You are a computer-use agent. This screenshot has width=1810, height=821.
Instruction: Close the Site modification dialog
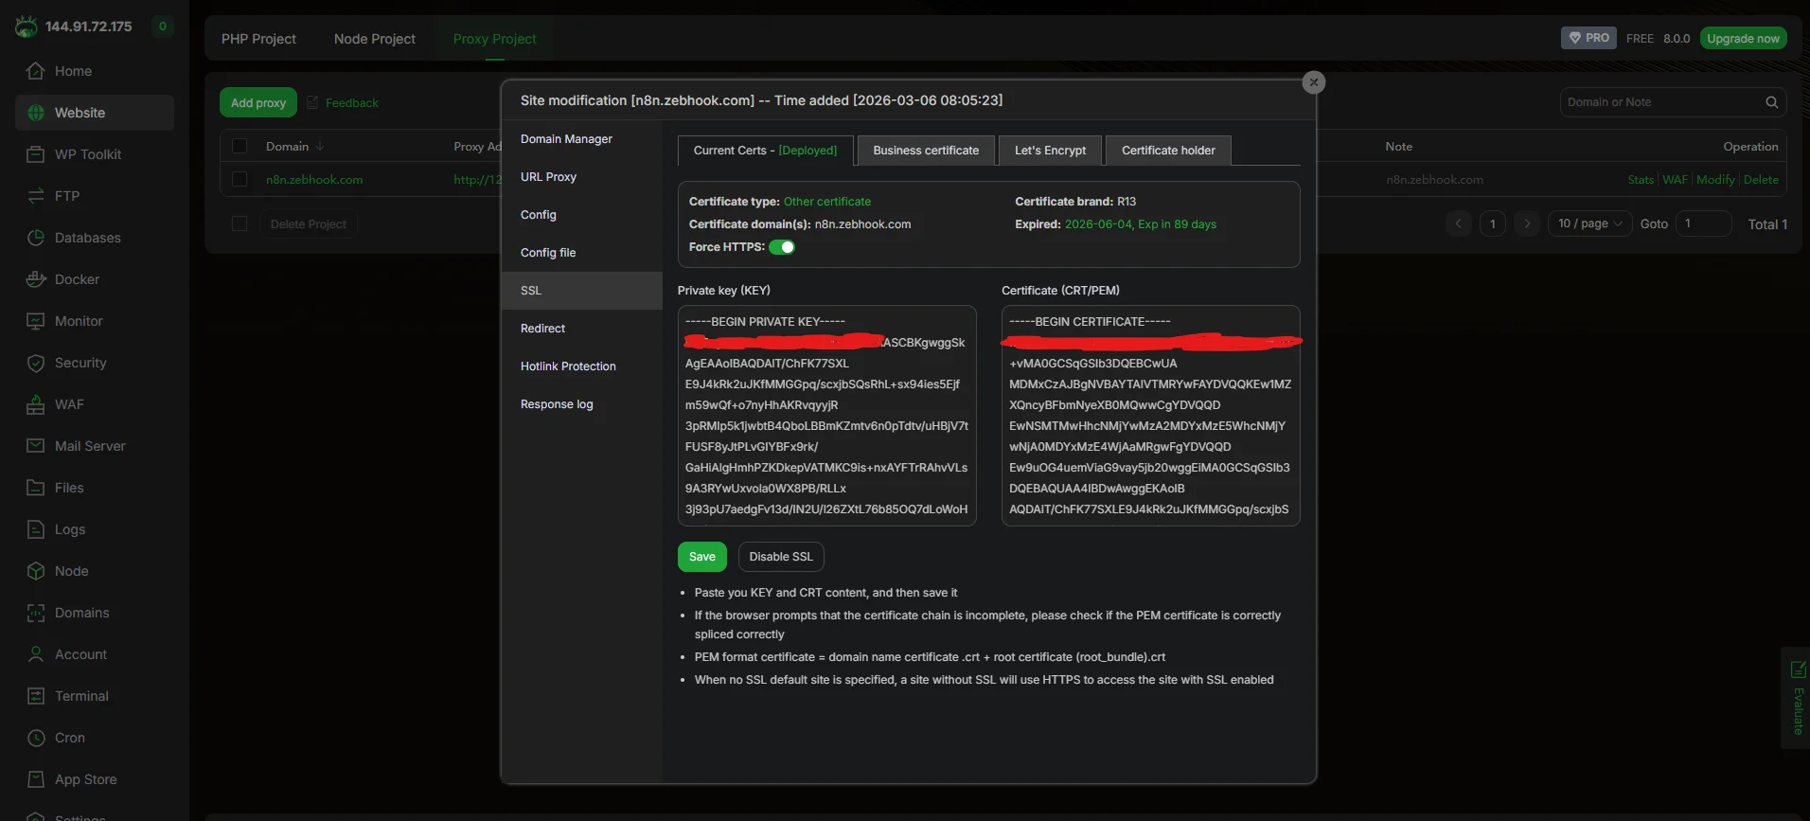(1313, 82)
